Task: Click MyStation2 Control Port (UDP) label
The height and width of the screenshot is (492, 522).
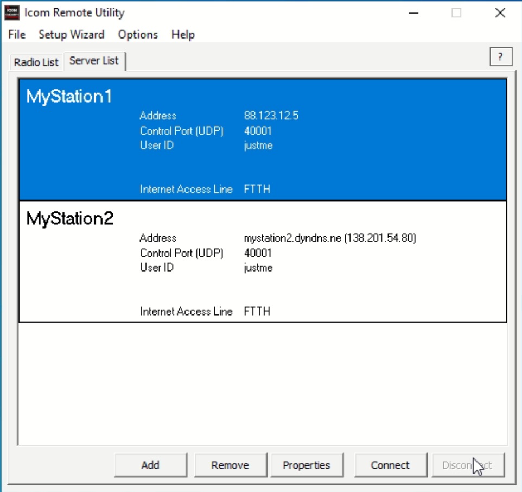Action: coord(182,253)
